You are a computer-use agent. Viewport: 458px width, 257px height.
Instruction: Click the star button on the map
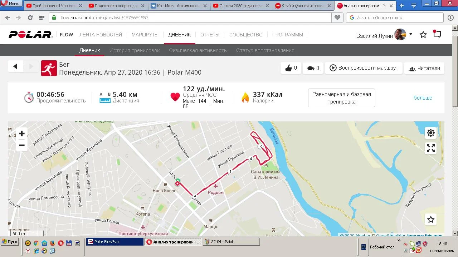click(431, 220)
